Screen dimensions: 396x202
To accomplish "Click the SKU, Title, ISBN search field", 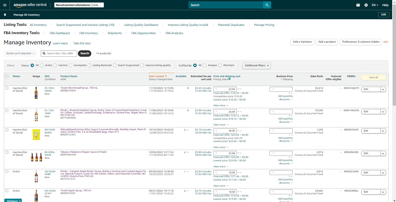I will 59,53.
